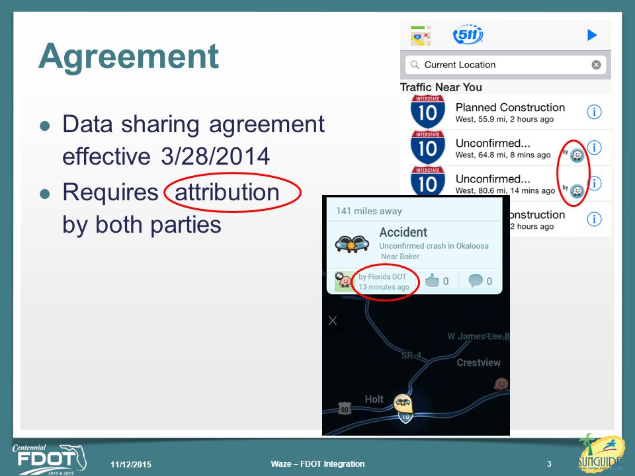Select 'by Florida DOT' attribution text
The height and width of the screenshot is (476, 635).
tap(382, 277)
